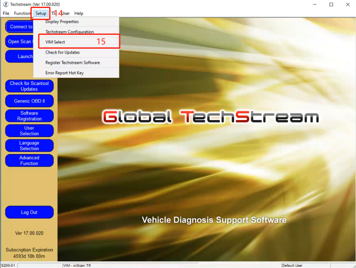Open the Help menu

tap(79, 14)
